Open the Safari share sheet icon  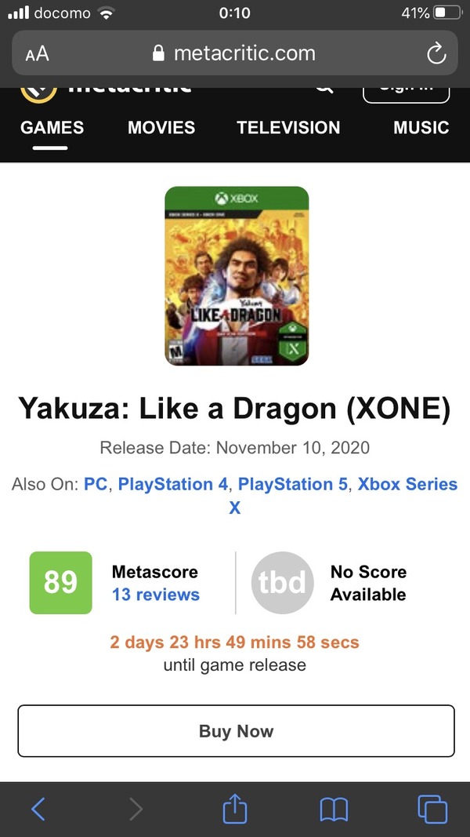coord(234,808)
